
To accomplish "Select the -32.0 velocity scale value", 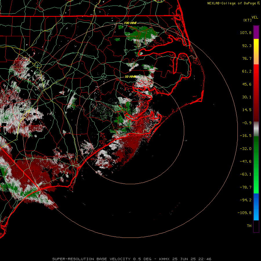I will (246, 149).
